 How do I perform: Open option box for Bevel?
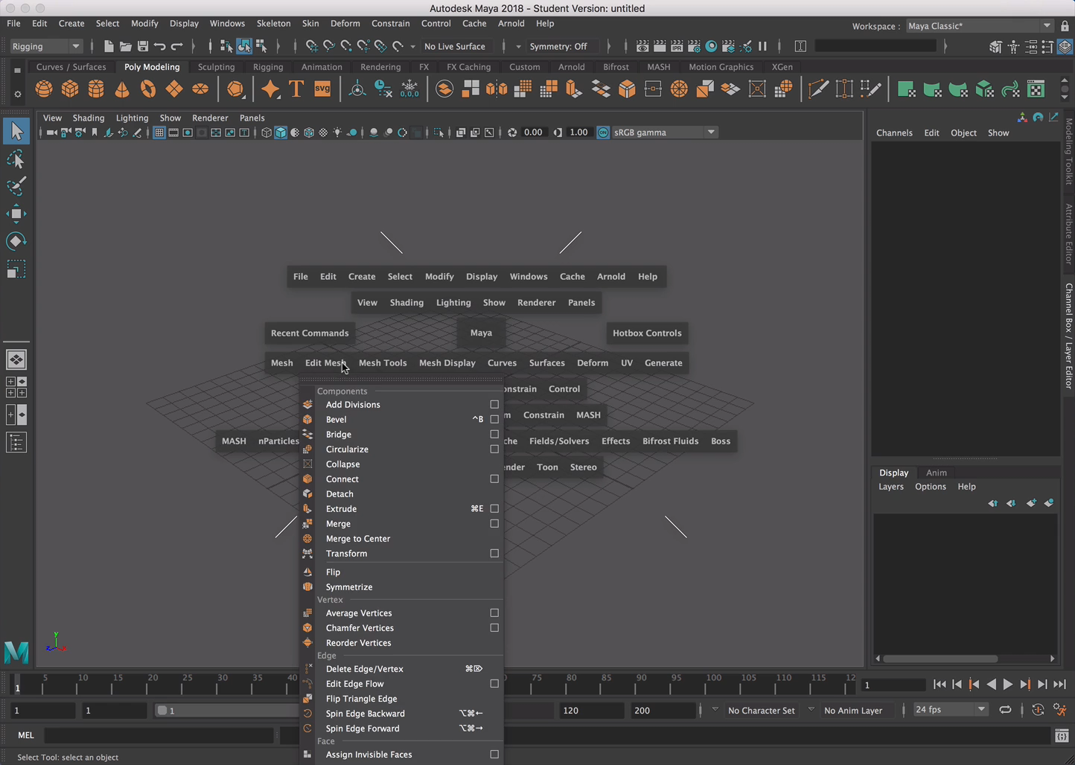494,420
